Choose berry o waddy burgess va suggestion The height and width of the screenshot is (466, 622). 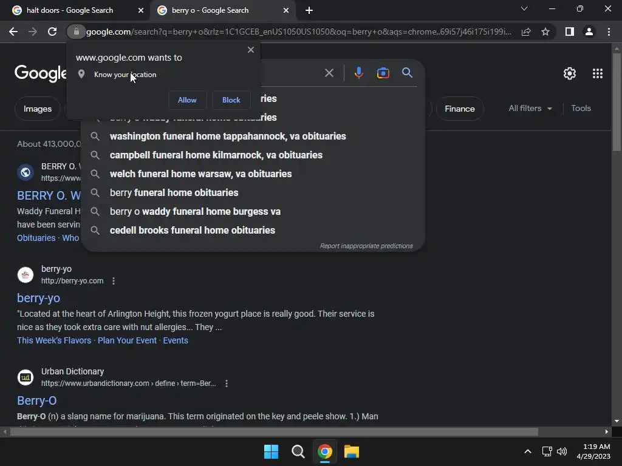pos(253,211)
